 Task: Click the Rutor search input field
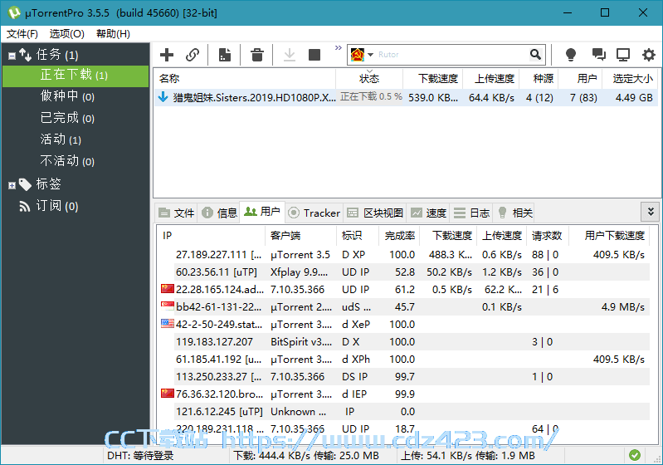pos(451,55)
